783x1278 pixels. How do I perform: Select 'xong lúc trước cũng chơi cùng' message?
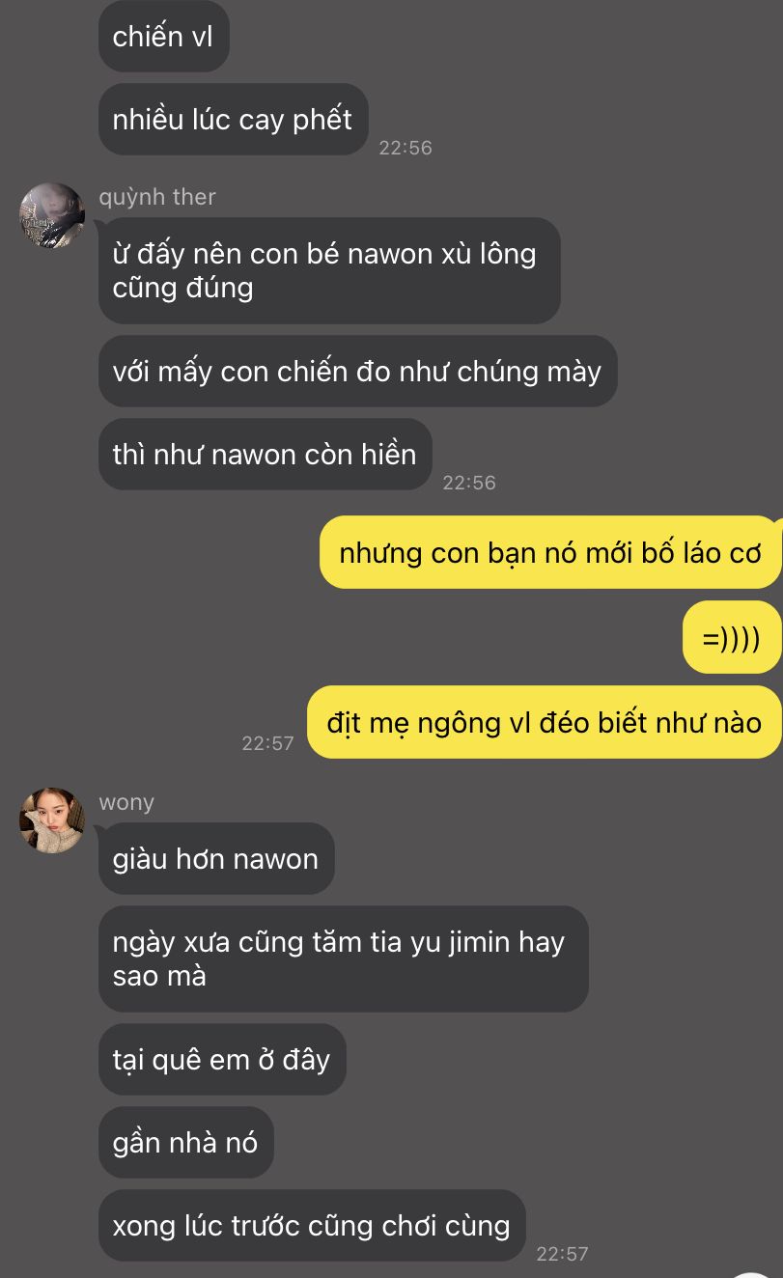(x=312, y=1226)
